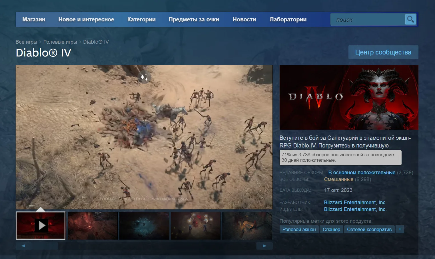
Task: Open Новое и интересное menu
Action: [86, 19]
